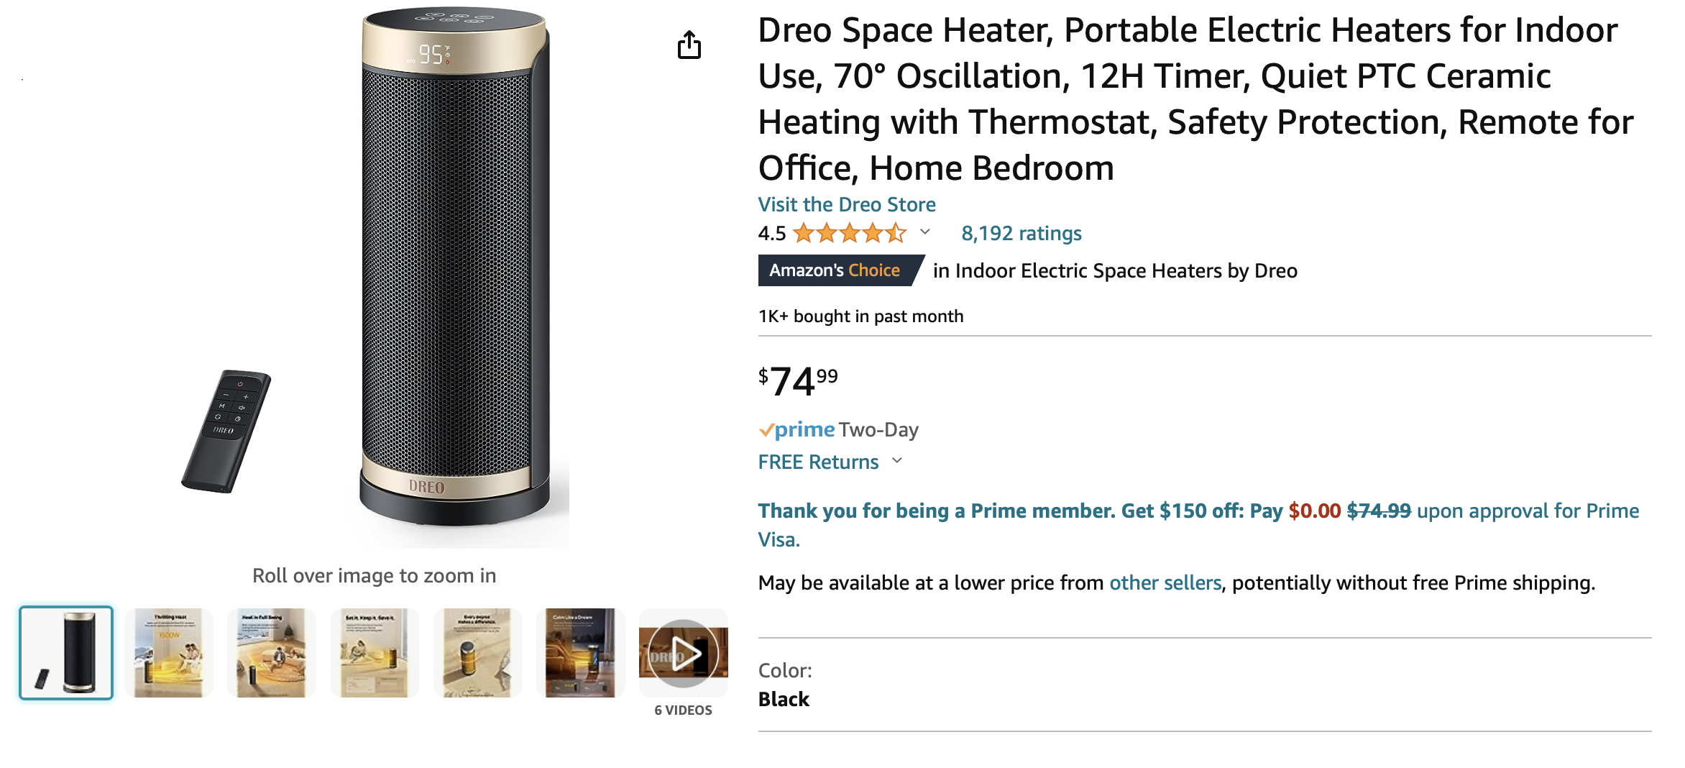Select the 'Heat in Full Swing' thumbnail

pyautogui.click(x=272, y=653)
